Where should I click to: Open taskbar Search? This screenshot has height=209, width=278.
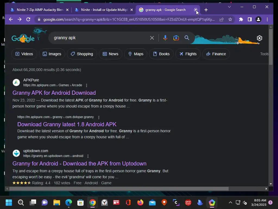tap(21, 202)
